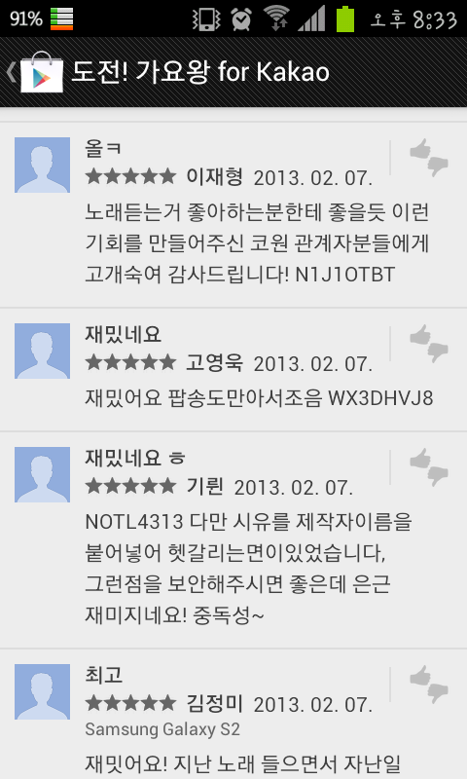Select reviewer name 고영욱
Image resolution: width=467 pixels, height=779 pixels.
pos(214,363)
